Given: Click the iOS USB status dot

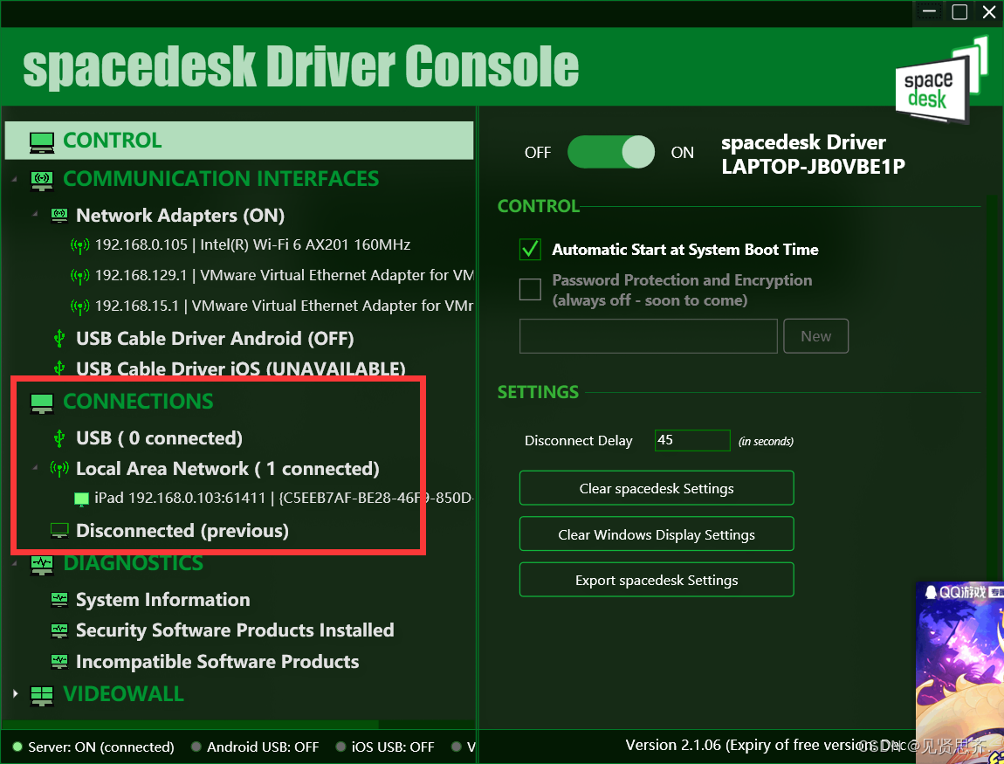Looking at the screenshot, I should click(x=340, y=747).
